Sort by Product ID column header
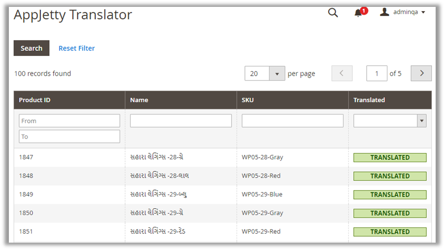Screen dimensions: 445x250 [34, 100]
